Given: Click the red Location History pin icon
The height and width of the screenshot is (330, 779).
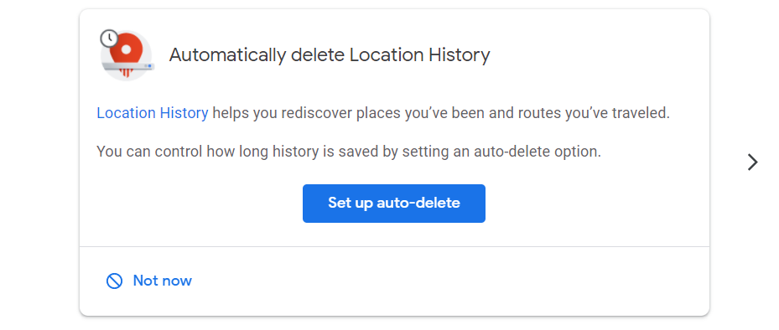Looking at the screenshot, I should (127, 55).
